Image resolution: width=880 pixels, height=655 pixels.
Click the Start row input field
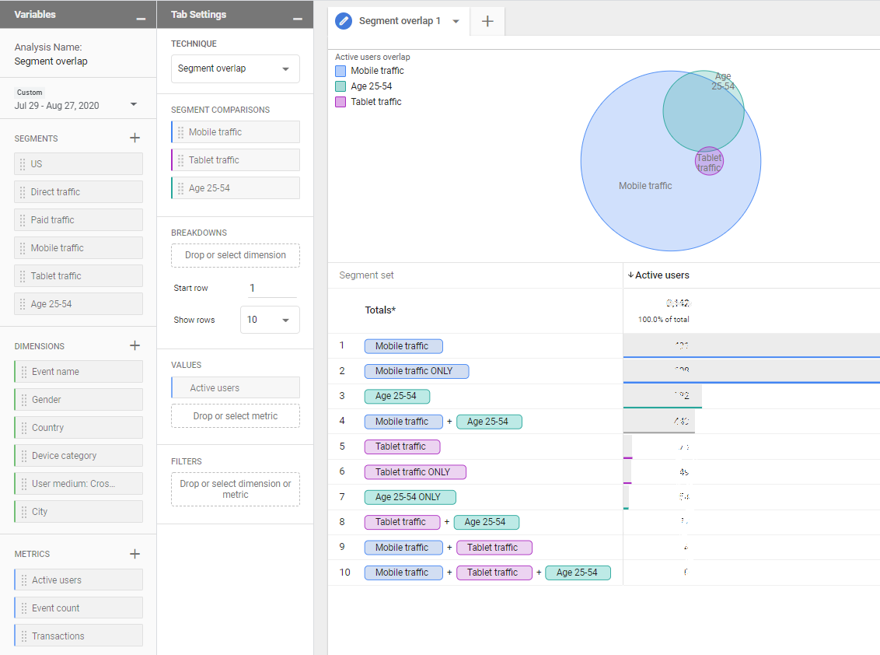point(271,288)
